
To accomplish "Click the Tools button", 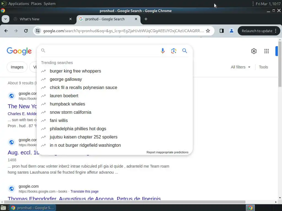I will point(263,67).
